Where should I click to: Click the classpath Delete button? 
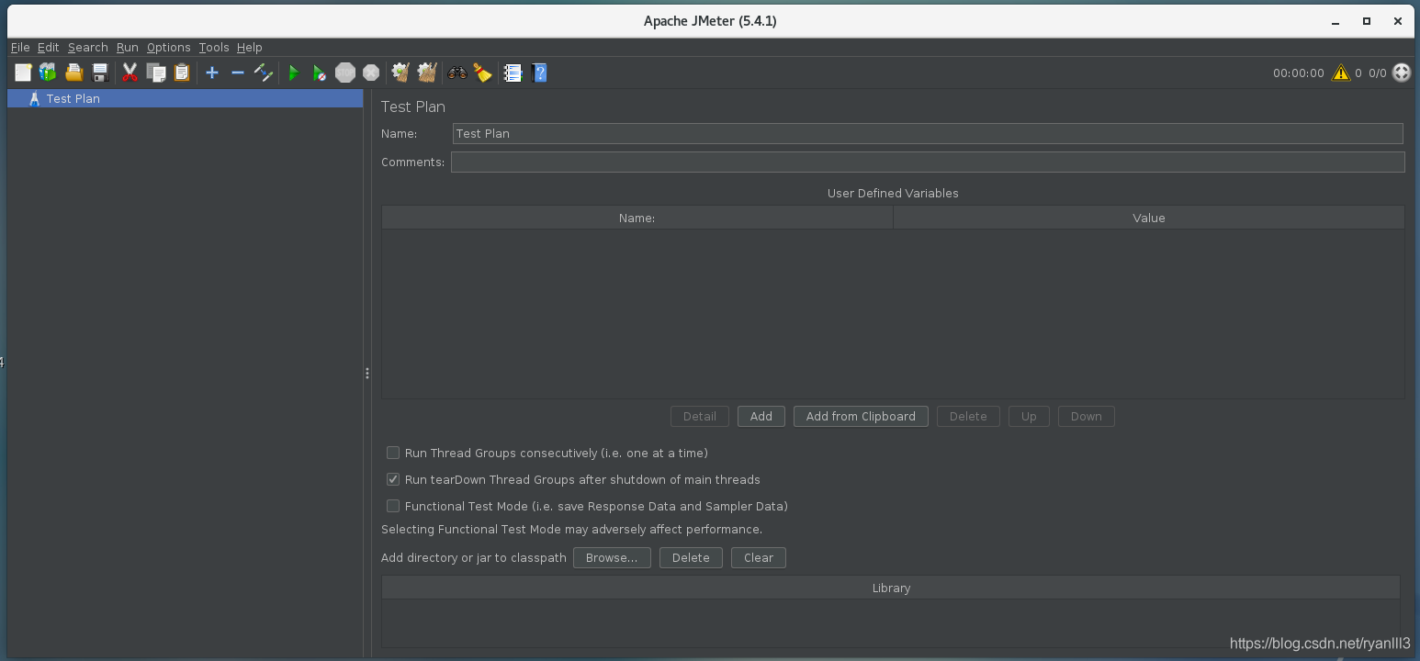pyautogui.click(x=691, y=557)
